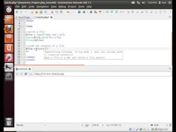This screenshot has height=132, width=176.
Task: Click the forward navigation arrow in toolbar
Action: click(x=21, y=12)
